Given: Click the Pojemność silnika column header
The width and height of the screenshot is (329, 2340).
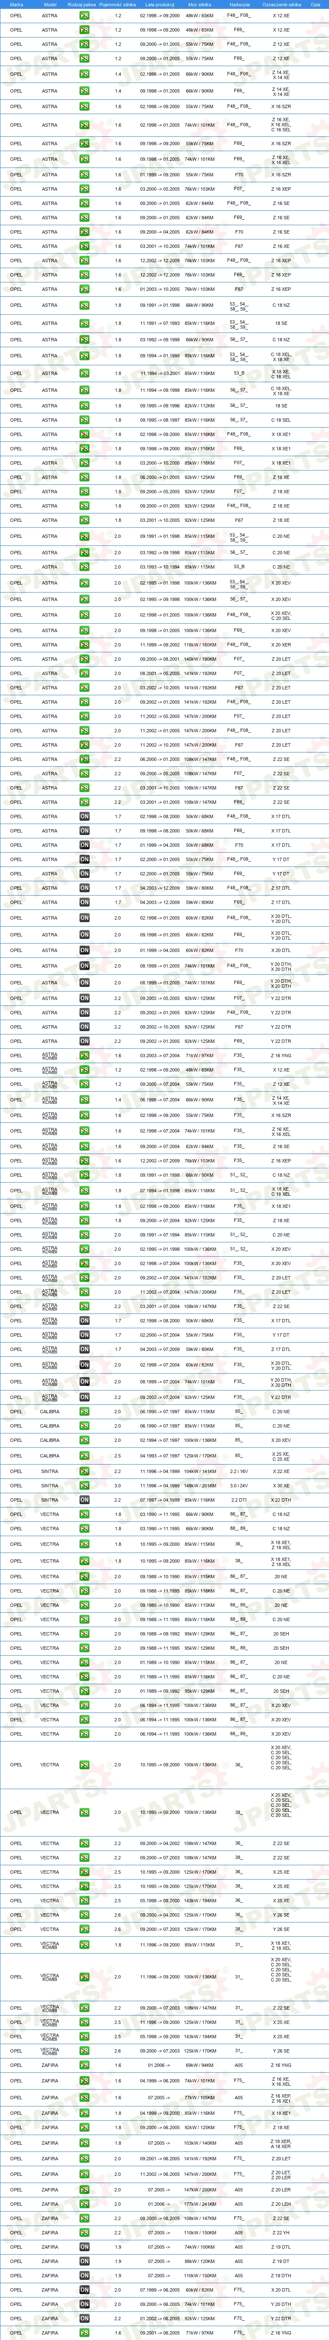Looking at the screenshot, I should pos(118,5).
